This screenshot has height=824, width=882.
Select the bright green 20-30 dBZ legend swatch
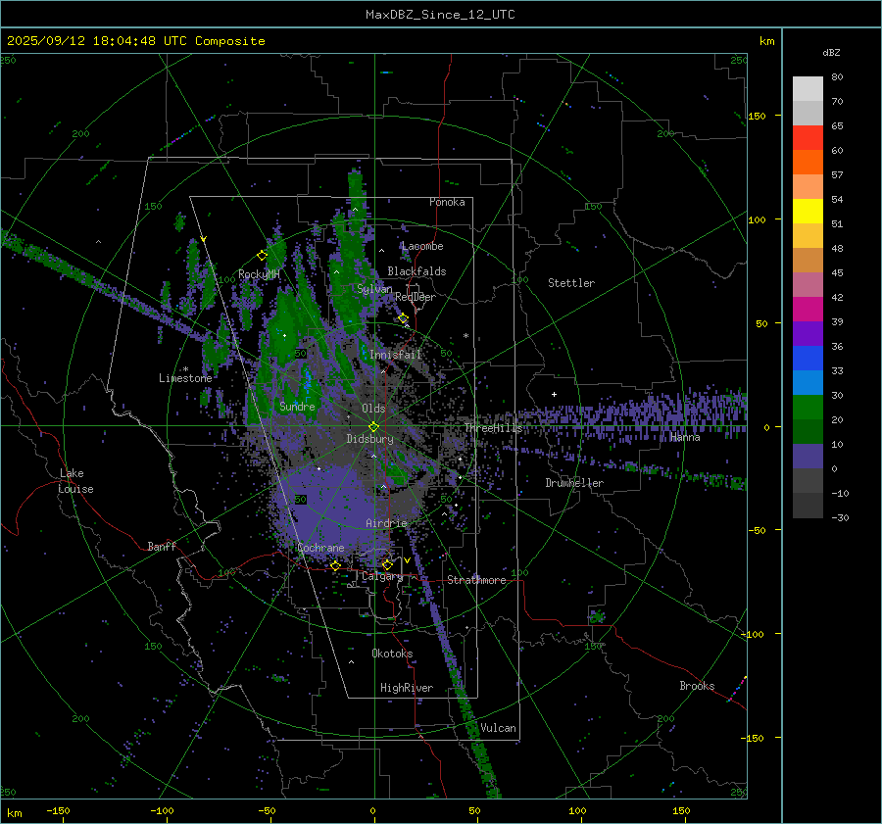point(808,408)
